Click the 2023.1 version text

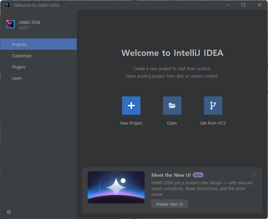24,28
